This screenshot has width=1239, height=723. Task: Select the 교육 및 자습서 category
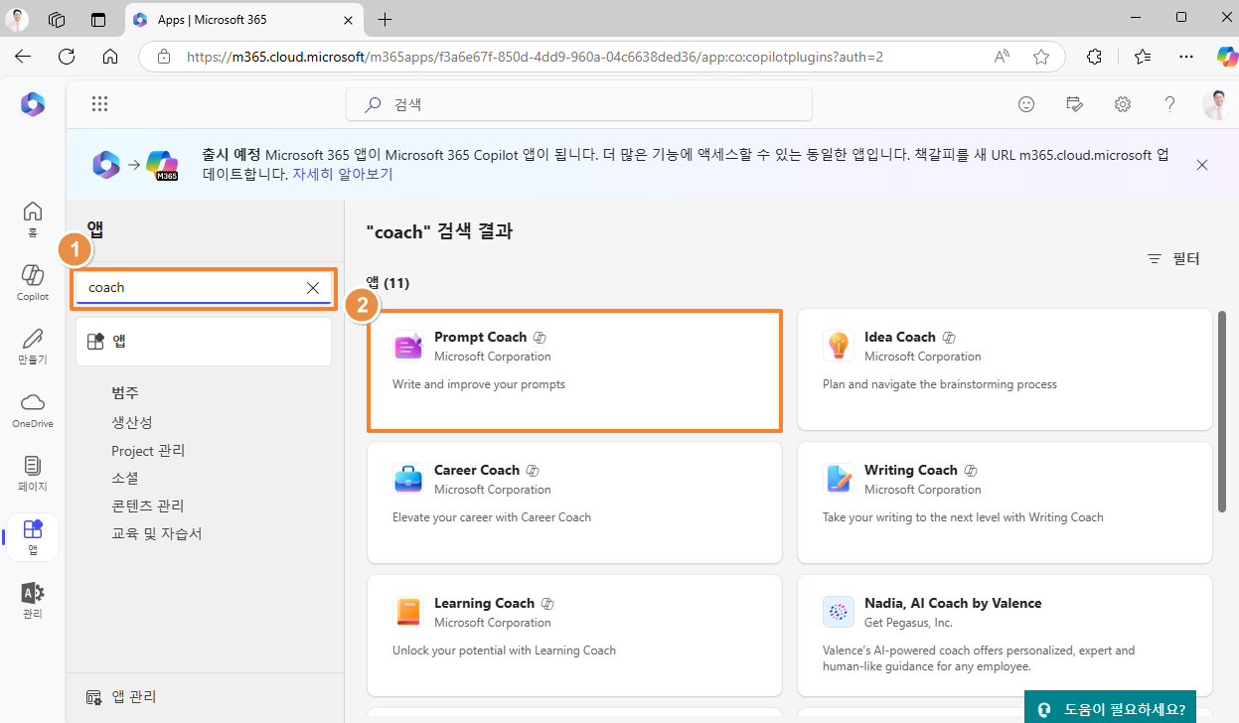click(157, 533)
